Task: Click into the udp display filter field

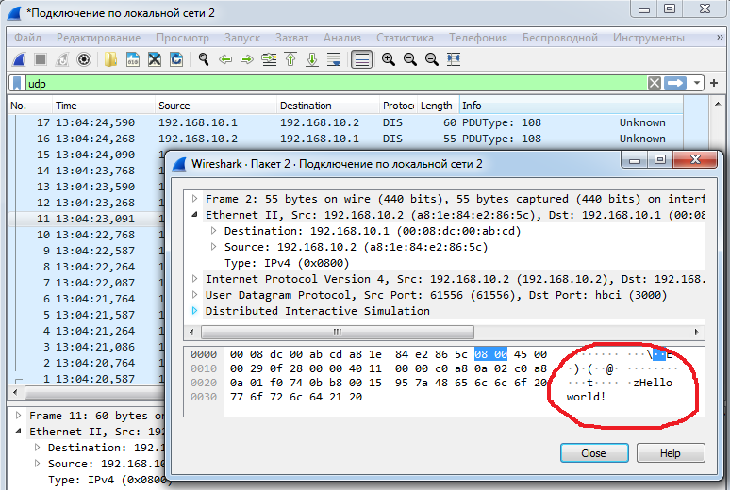Action: tap(335, 84)
